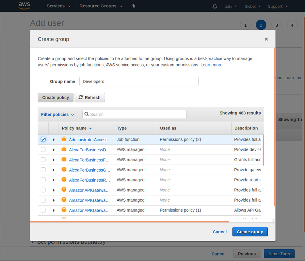Open the AlexaForBusinessG... policy link

coord(90,170)
